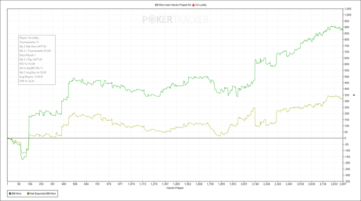Image resolution: width=361 pixels, height=201 pixels.
Task: Select the 'BB Won' legend label
Action: [17, 194]
